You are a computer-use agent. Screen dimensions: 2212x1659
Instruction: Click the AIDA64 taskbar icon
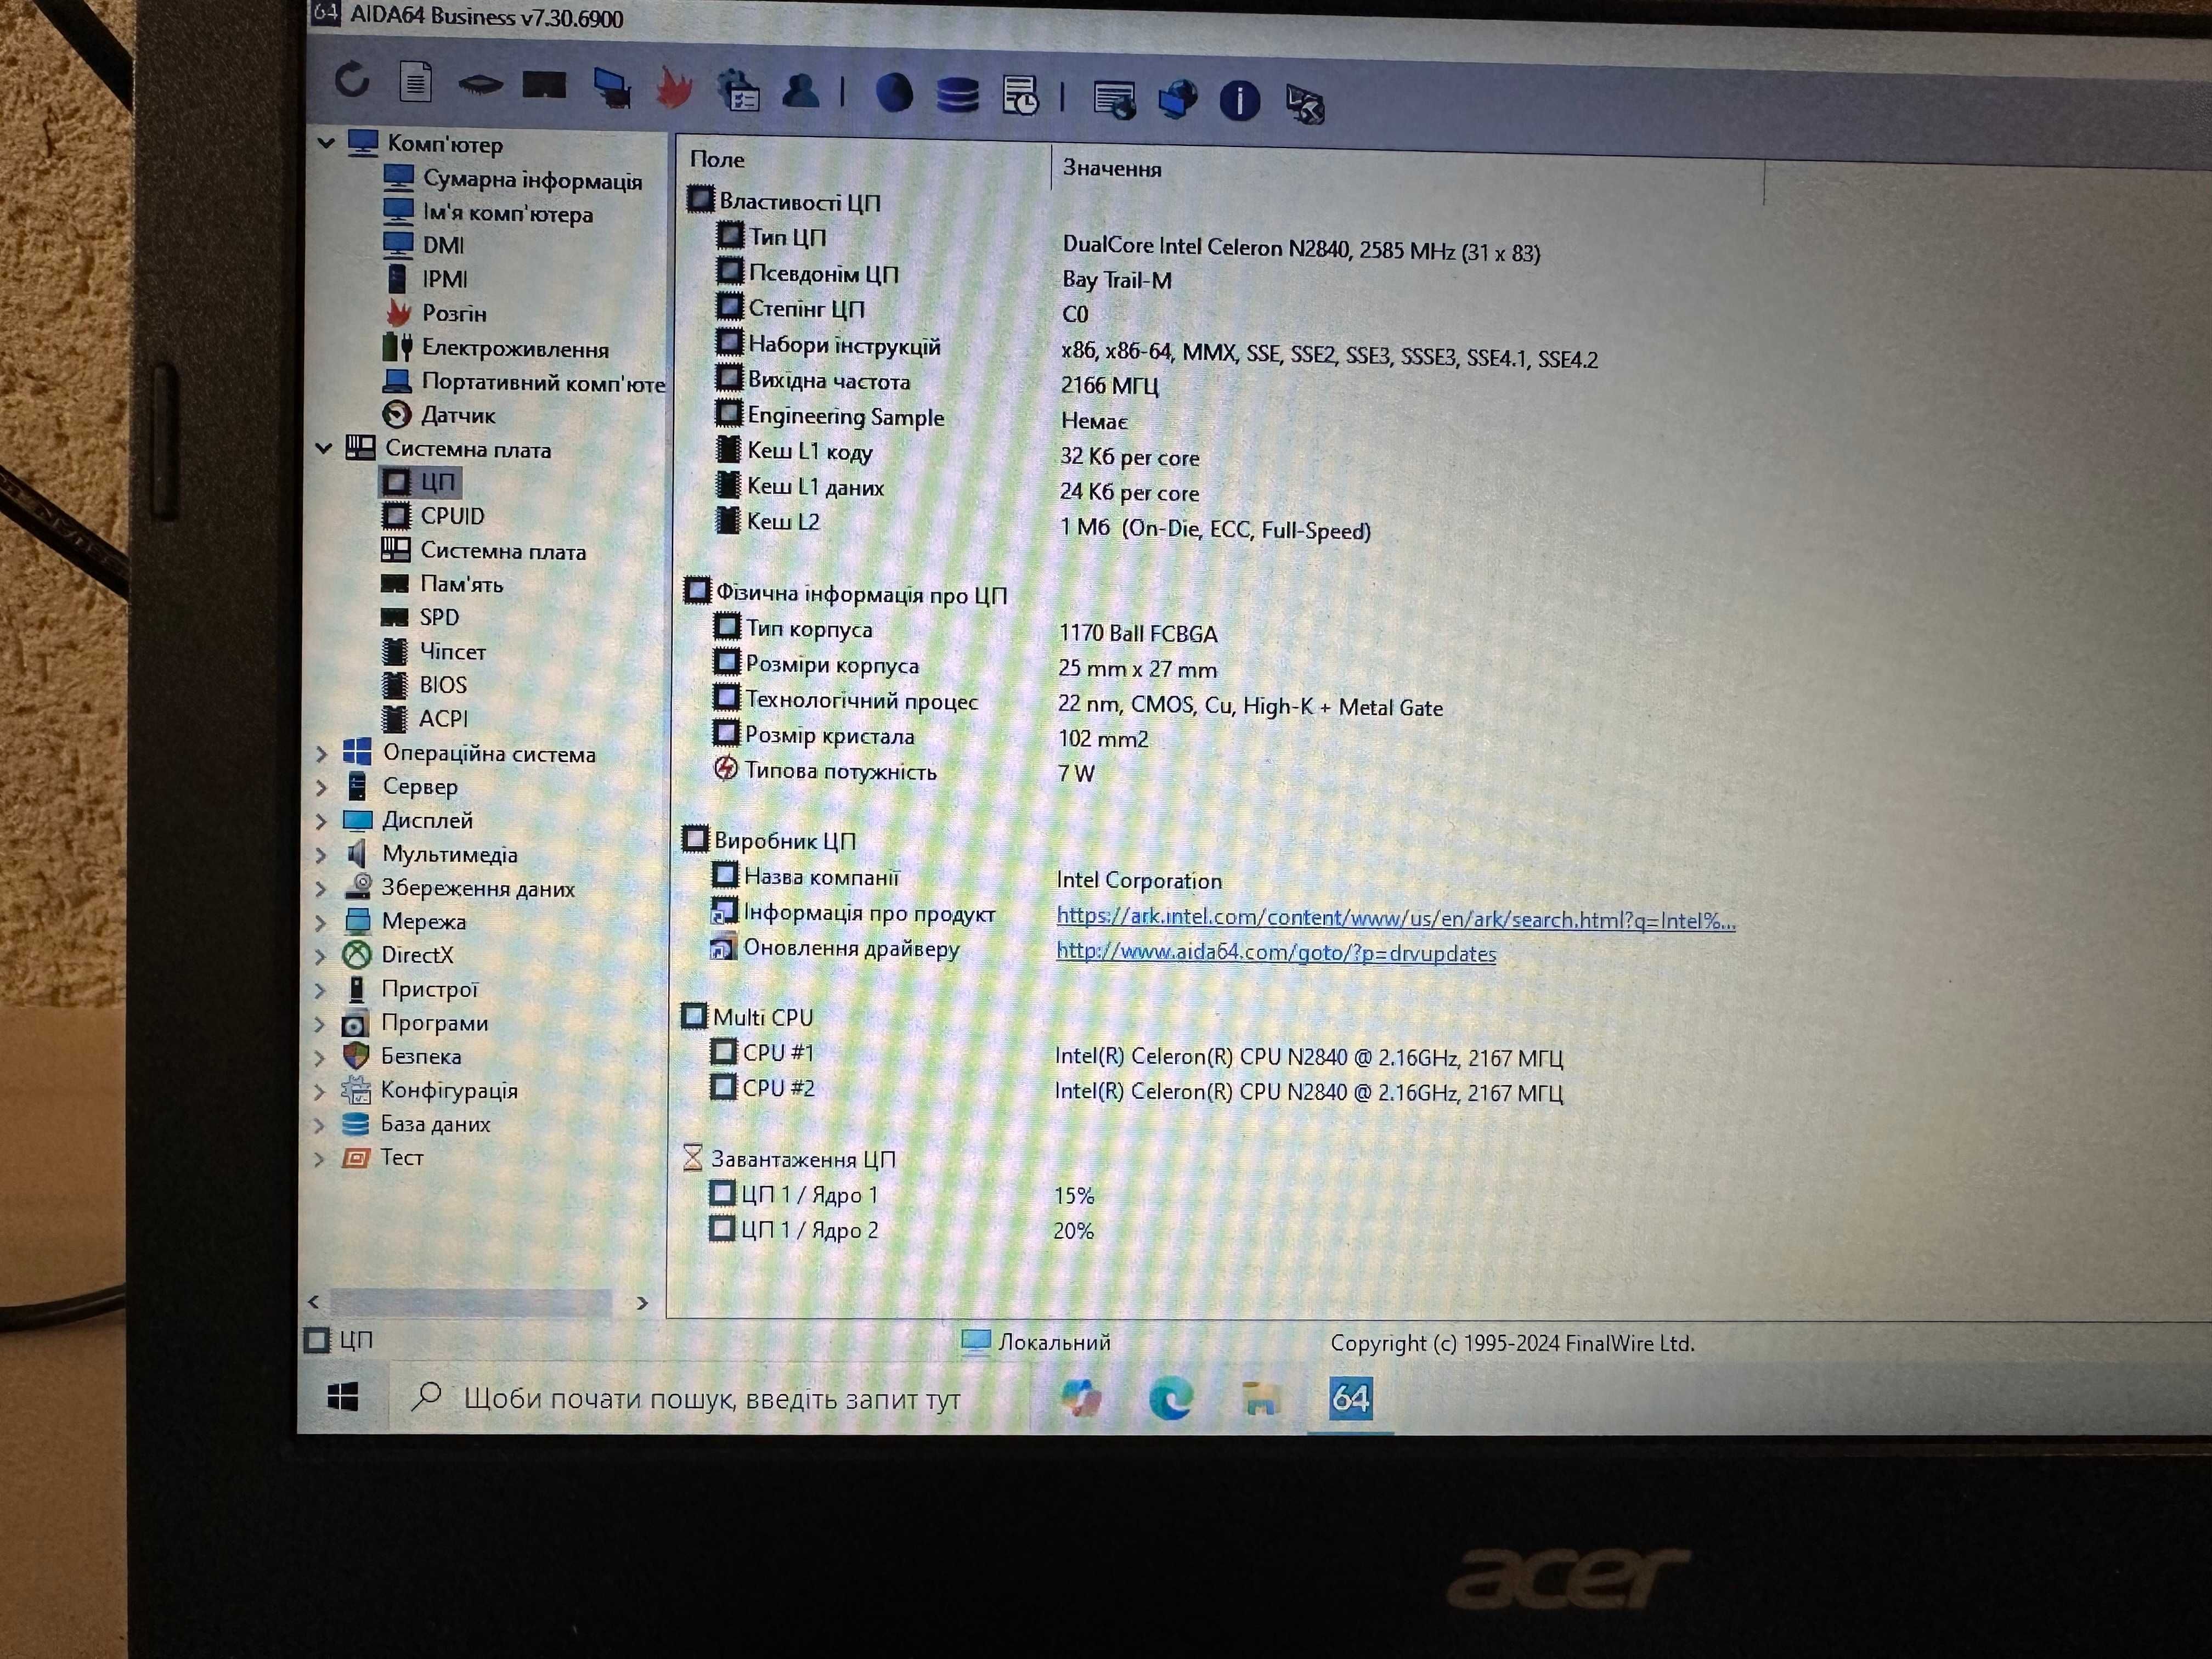tap(1351, 1398)
